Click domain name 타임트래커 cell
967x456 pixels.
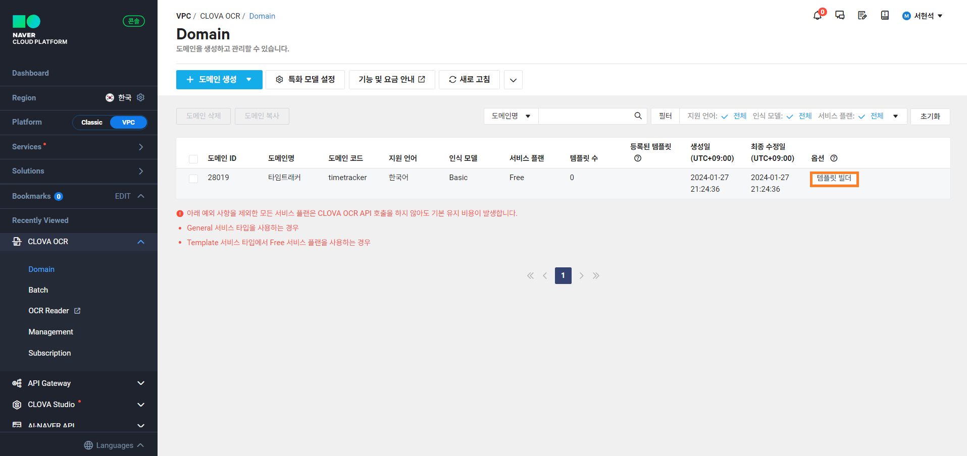click(284, 178)
